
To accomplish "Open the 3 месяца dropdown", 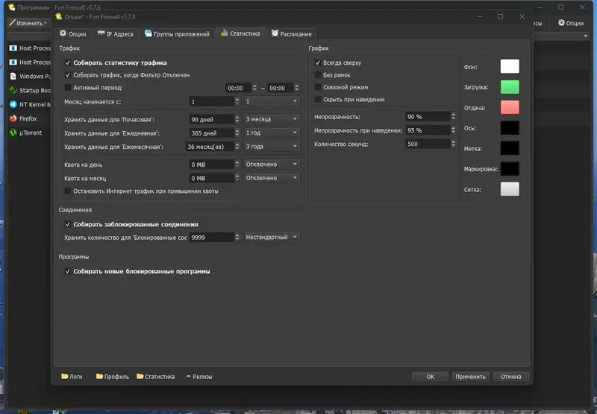I will click(x=272, y=119).
